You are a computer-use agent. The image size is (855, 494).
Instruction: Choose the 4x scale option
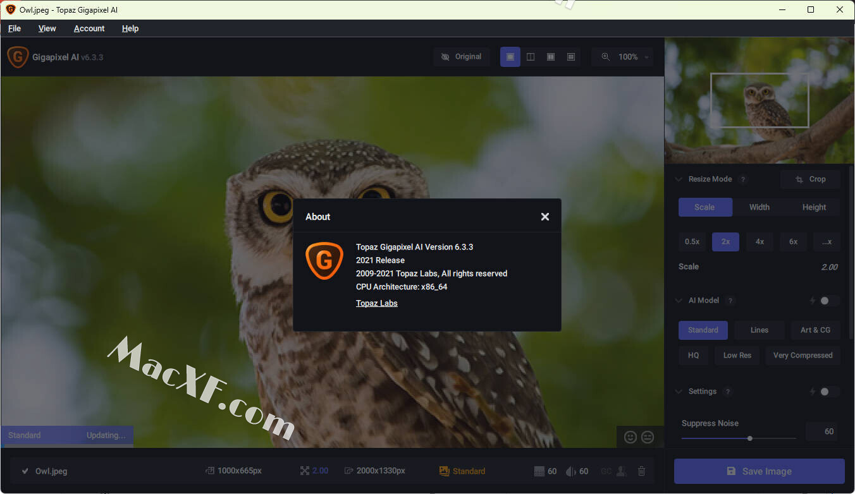click(760, 242)
